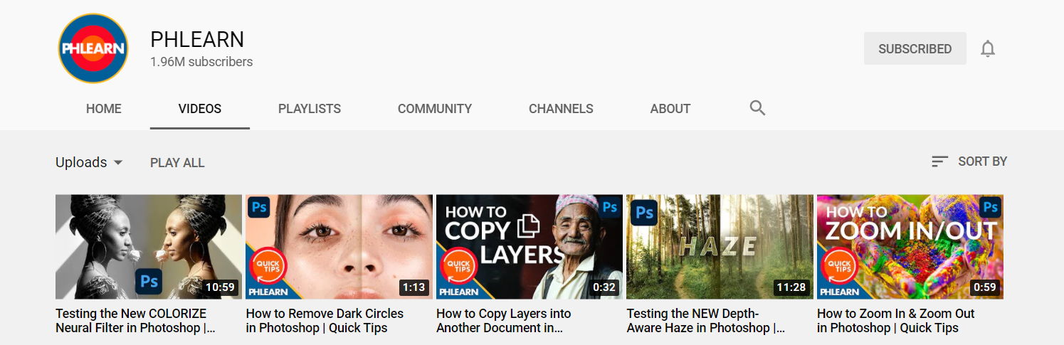Click title How to Zoom In & Zoom Out
Image resolution: width=1064 pixels, height=345 pixels.
coord(896,321)
